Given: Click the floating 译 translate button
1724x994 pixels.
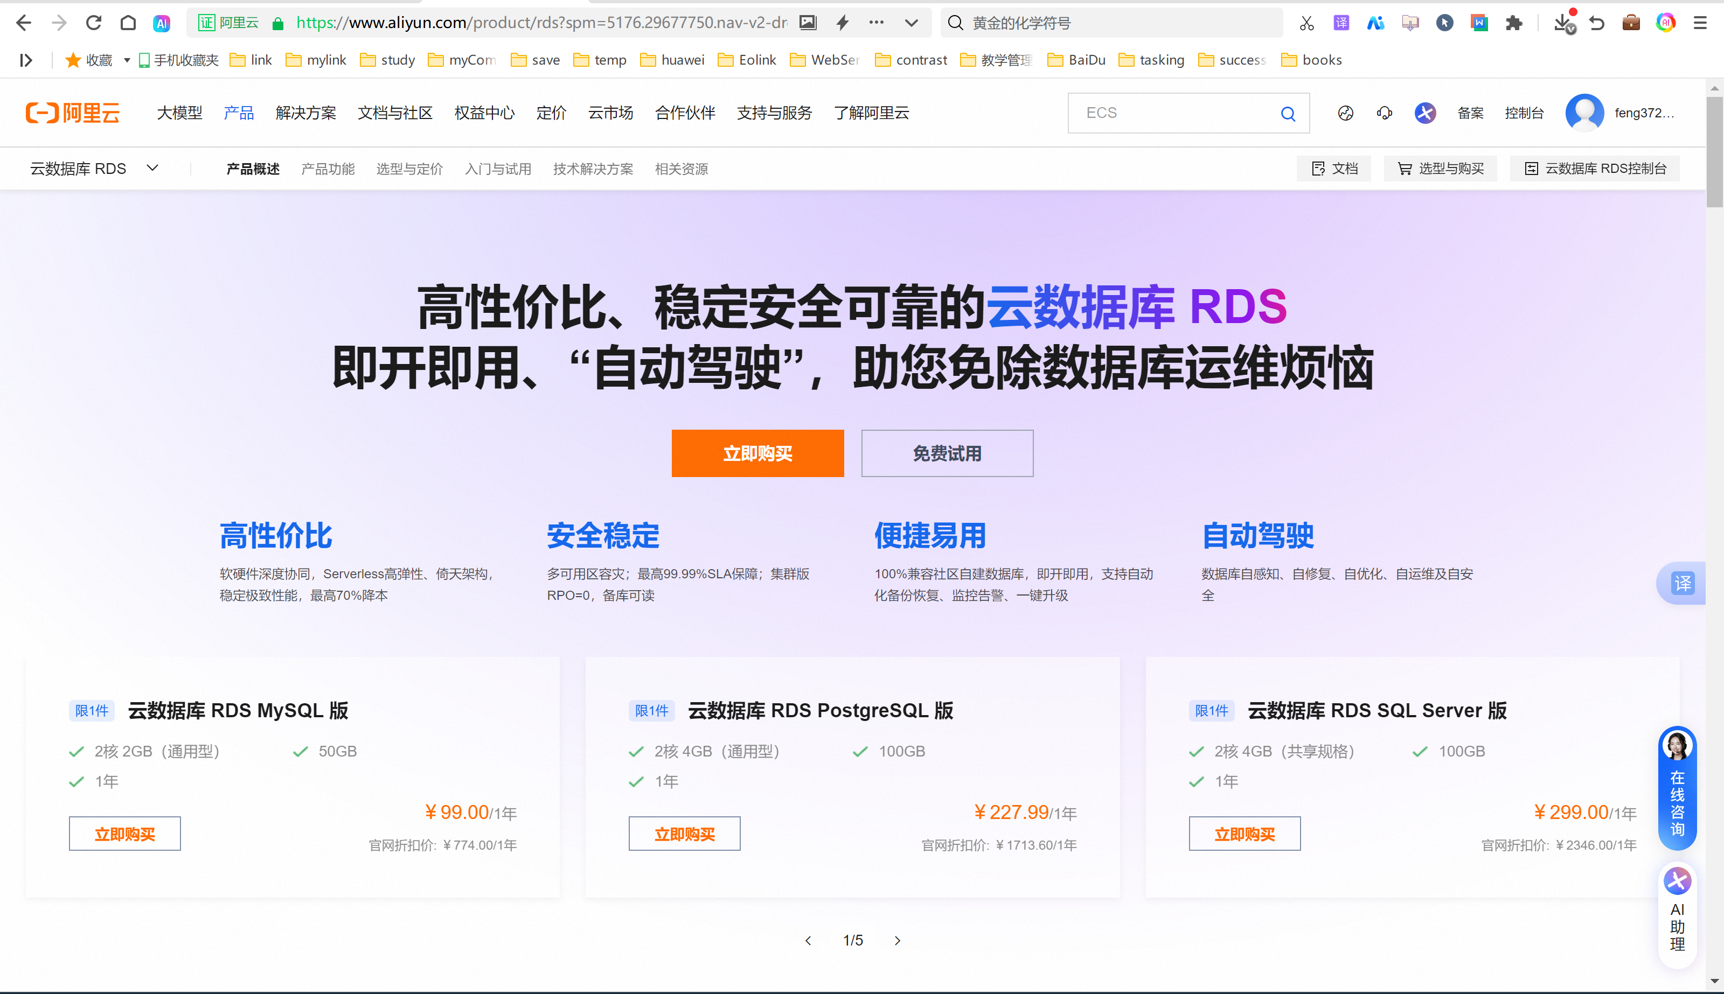Looking at the screenshot, I should pos(1681,583).
